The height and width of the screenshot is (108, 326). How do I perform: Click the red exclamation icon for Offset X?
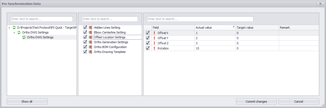[x=154, y=33]
